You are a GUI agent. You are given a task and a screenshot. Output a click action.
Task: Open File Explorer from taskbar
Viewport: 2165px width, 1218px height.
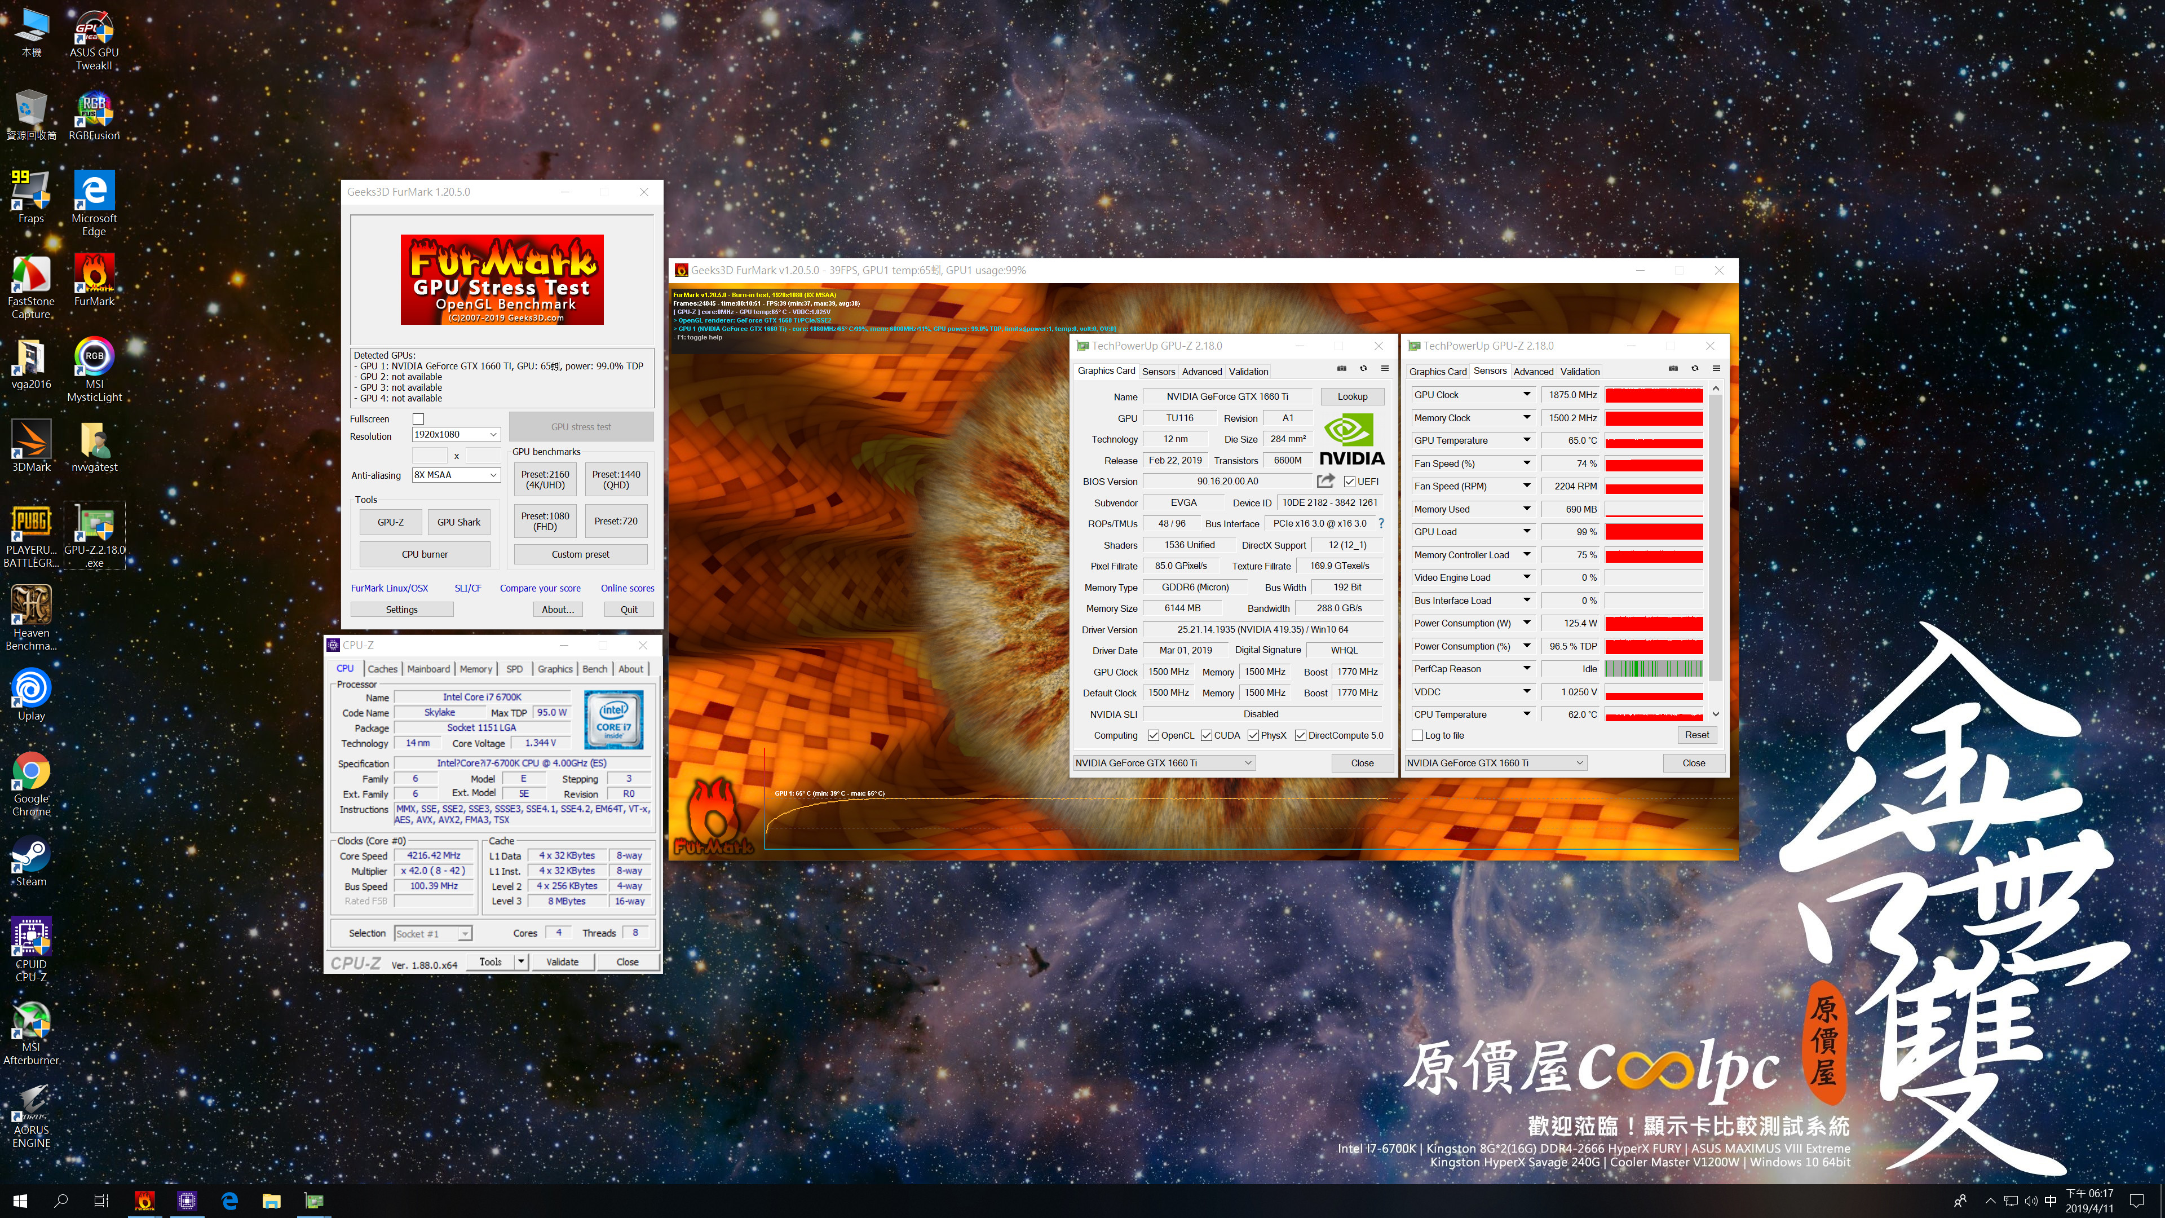271,1201
